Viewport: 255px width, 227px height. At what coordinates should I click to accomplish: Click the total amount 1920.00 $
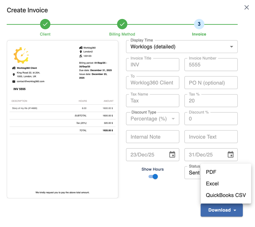point(108,131)
